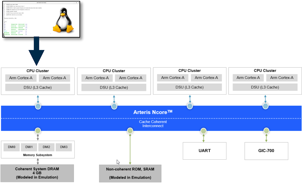Toggle the green port above the Memory Subsystem

coord(38,131)
